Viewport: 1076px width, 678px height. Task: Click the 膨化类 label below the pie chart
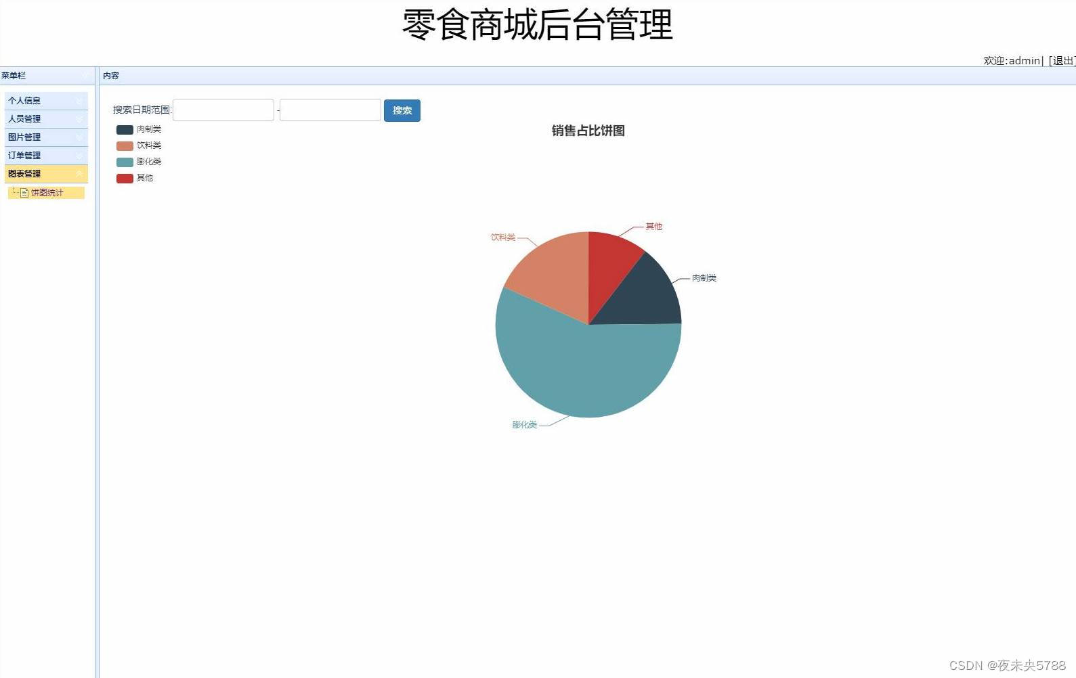click(525, 425)
